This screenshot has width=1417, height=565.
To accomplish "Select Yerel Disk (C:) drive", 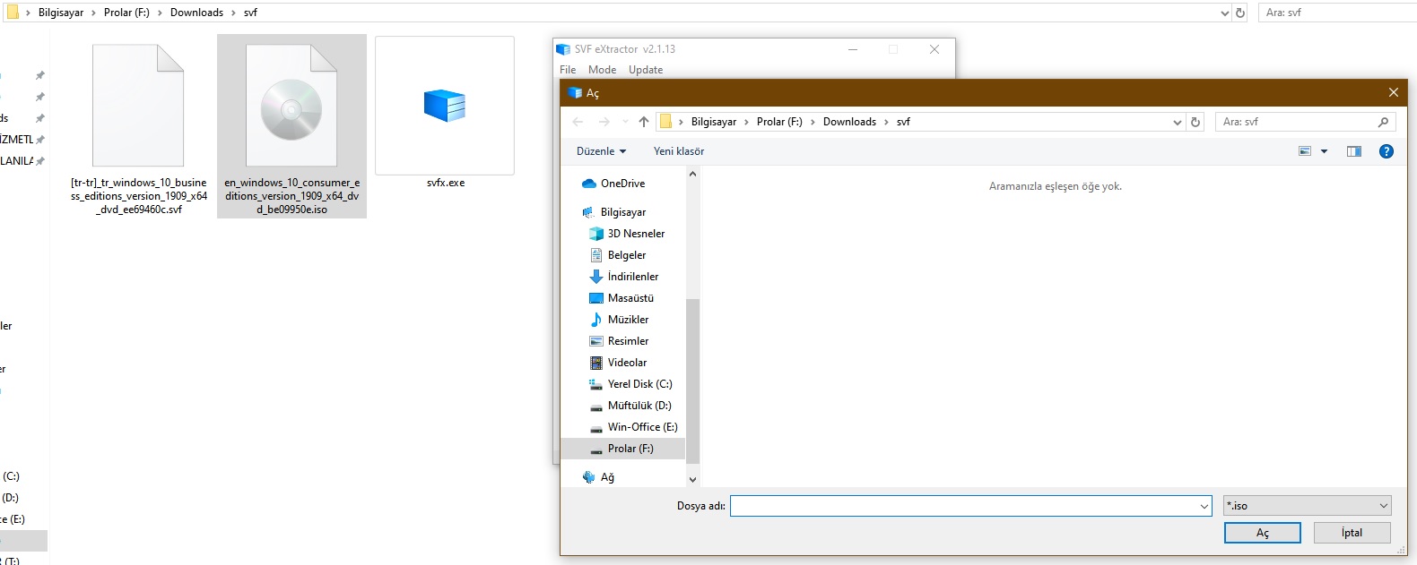I will coord(639,384).
